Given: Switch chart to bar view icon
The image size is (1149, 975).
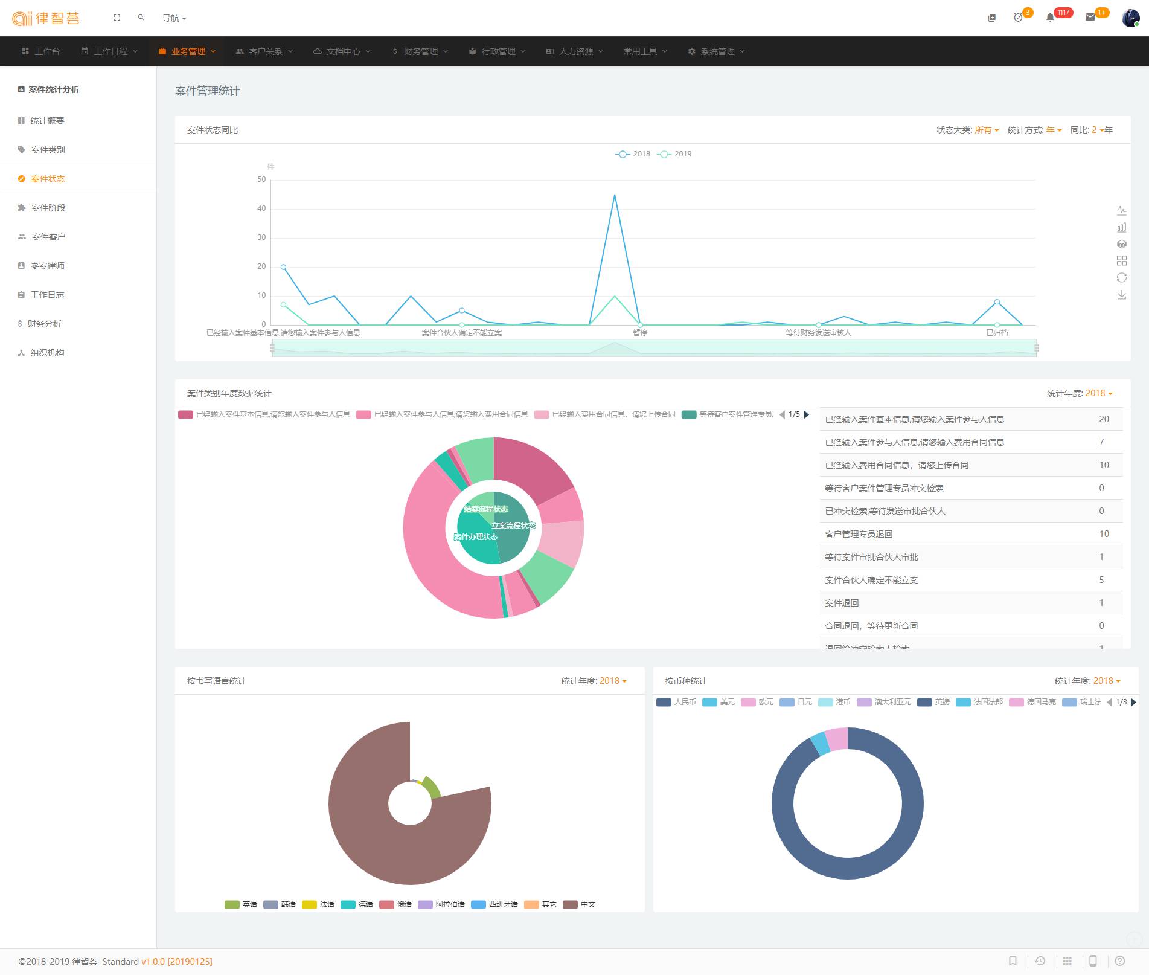Looking at the screenshot, I should point(1121,227).
